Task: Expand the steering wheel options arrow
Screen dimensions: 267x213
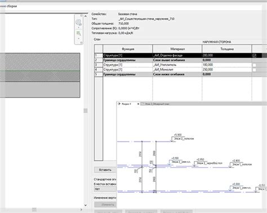Action: point(78,28)
